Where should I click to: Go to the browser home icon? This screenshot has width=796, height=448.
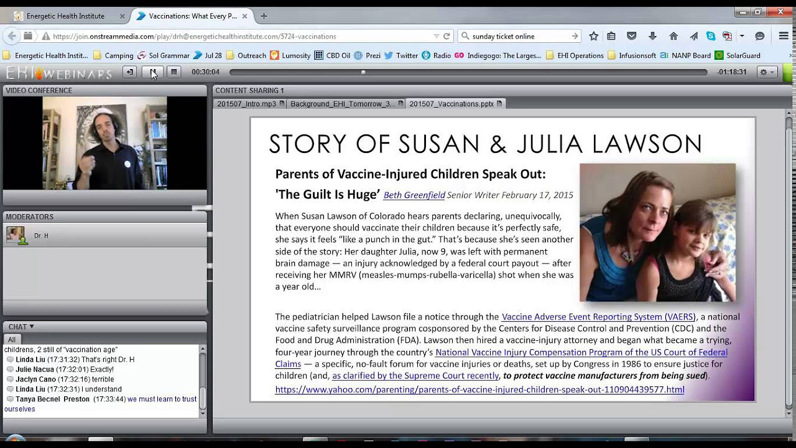coord(673,36)
